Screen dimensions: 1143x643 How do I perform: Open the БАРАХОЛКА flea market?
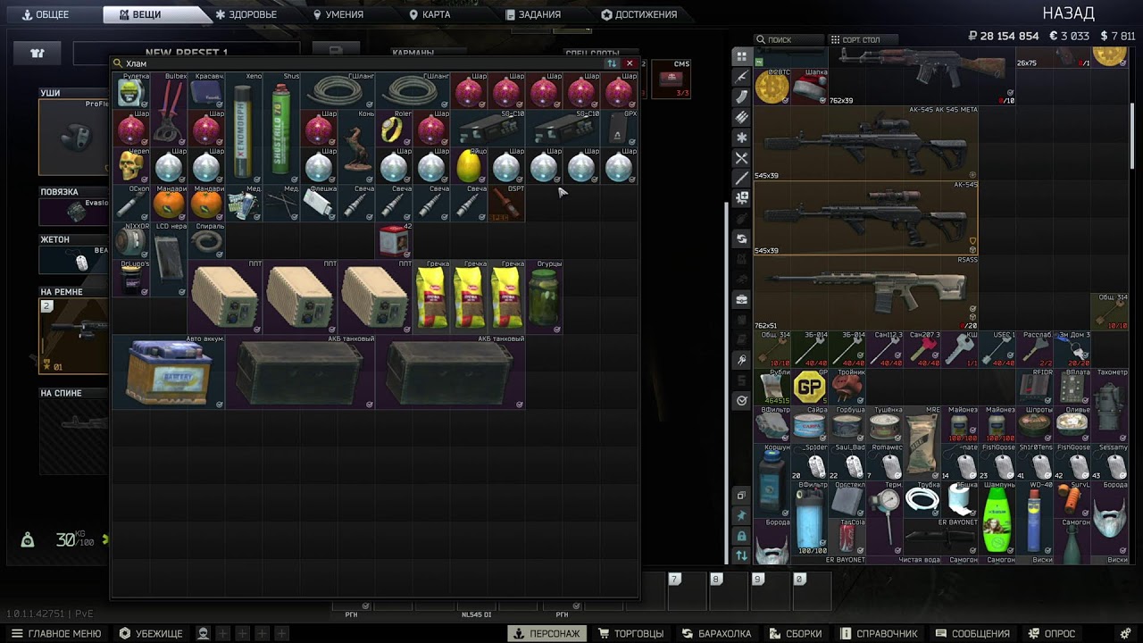pyautogui.click(x=716, y=633)
